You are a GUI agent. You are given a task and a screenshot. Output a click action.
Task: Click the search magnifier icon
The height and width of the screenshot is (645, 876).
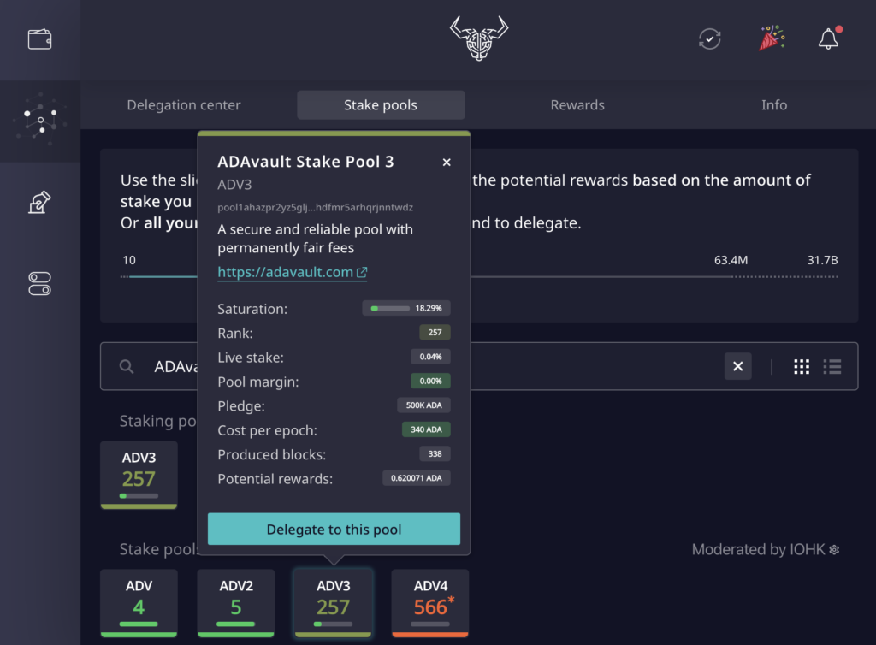tap(127, 366)
